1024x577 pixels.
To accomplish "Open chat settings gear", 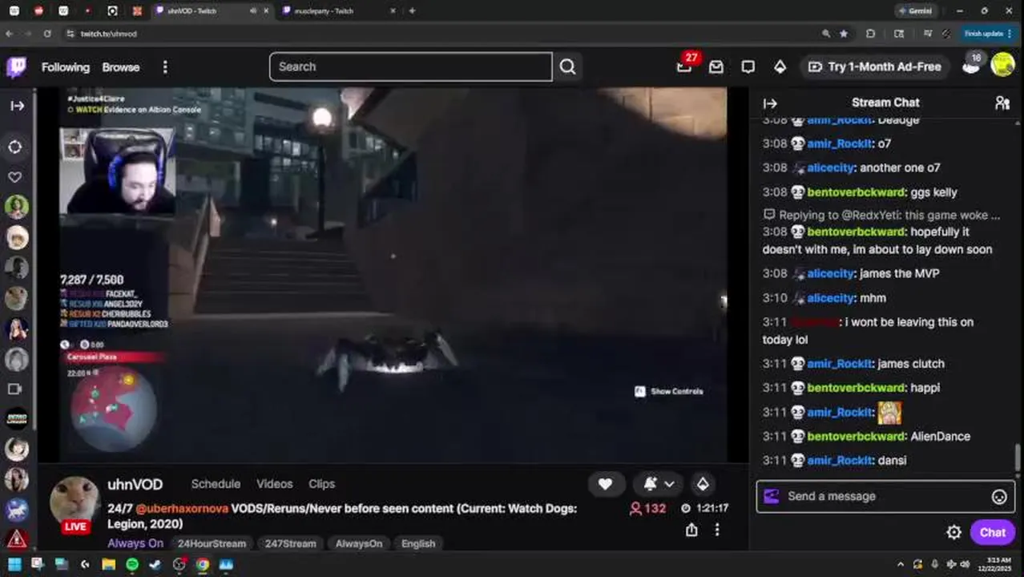I will coord(953,532).
